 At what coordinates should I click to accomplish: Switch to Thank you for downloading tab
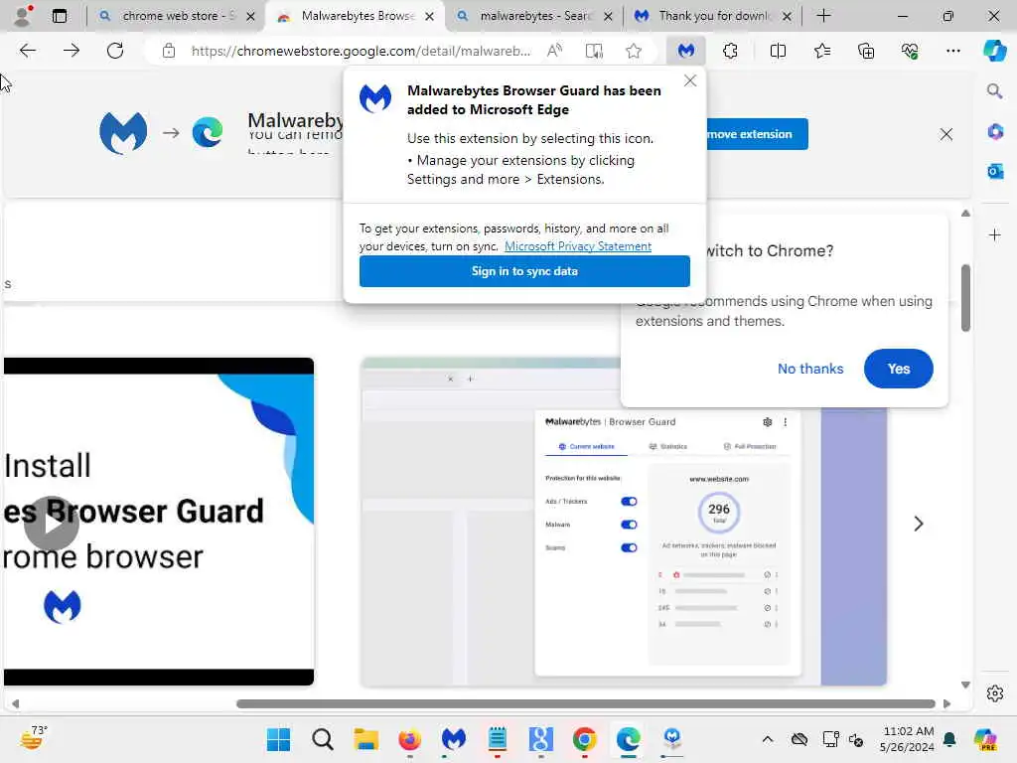[x=712, y=16]
